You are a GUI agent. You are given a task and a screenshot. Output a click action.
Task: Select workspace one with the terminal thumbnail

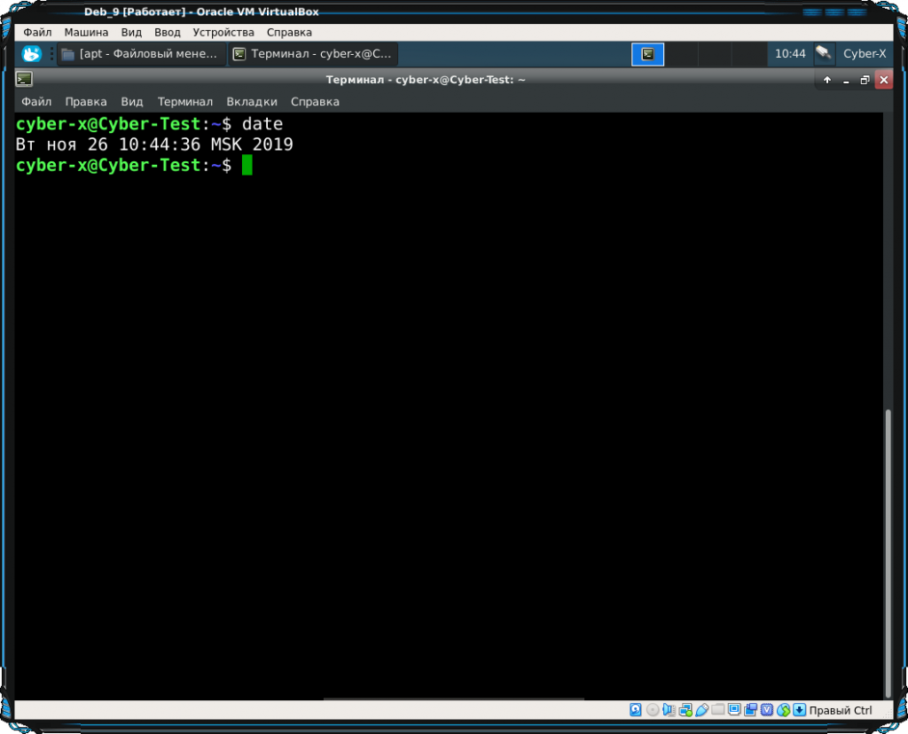pyautogui.click(x=647, y=54)
